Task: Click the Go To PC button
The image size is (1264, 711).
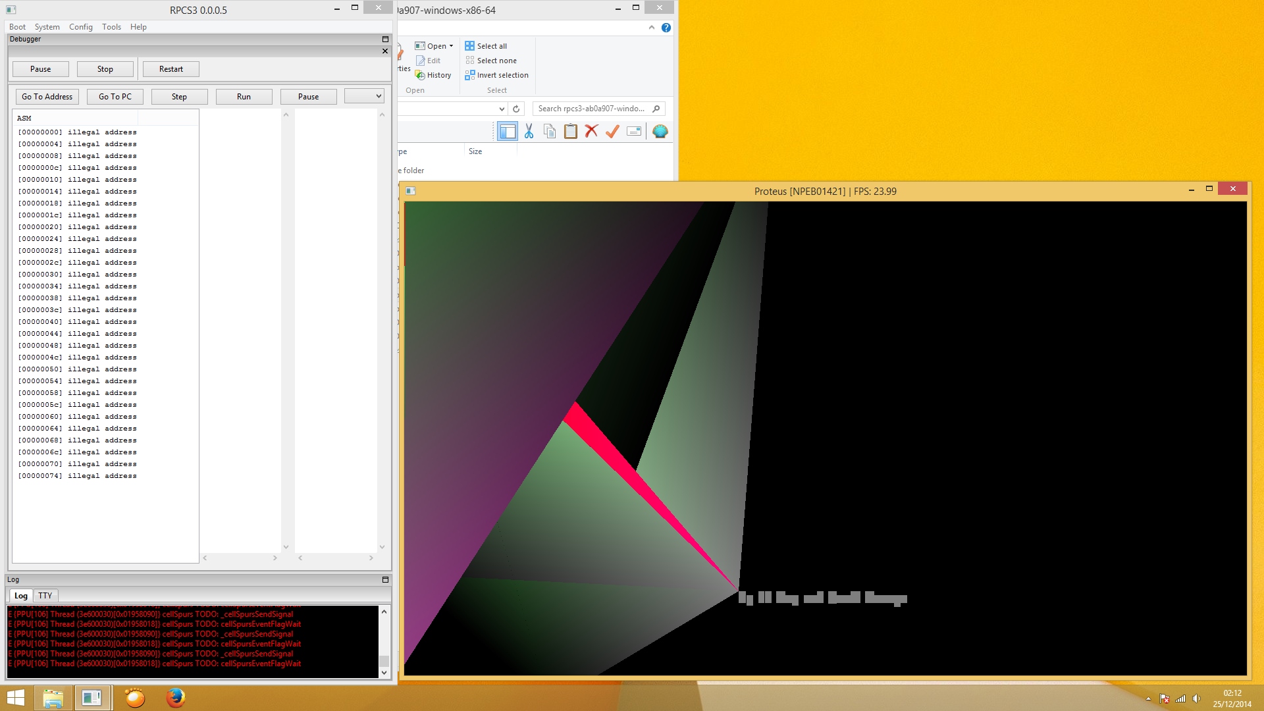Action: tap(115, 97)
